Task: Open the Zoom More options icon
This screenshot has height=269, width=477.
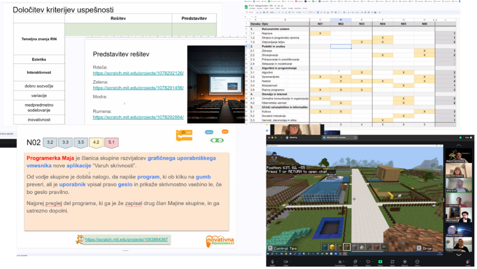Action: (417, 262)
